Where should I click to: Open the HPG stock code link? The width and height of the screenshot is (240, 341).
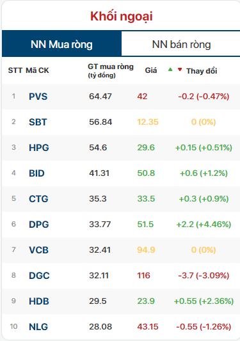click(39, 148)
